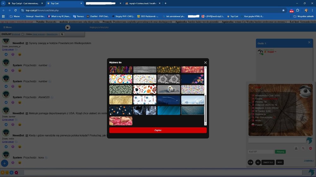Choose the shooting star night sky background

coord(169,100)
